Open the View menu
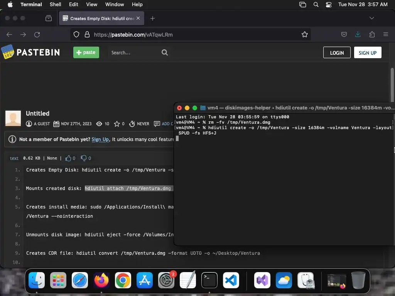 coord(92,5)
